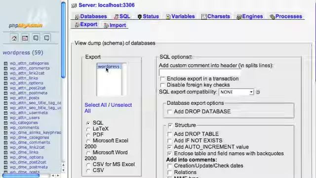Switch to the Charsets tab
This screenshot has height=178, width=316.
216,16
